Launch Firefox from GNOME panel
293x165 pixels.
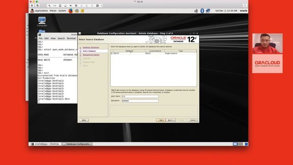[71, 11]
